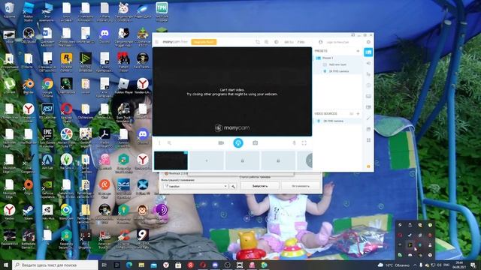Open the ManyCam hamburger menu
Viewport: 481px width, 270px height.
157,42
